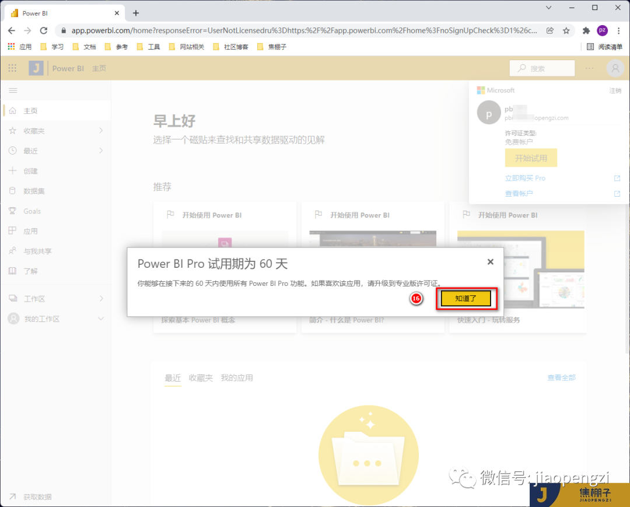
Task: Click the account avatar p circle
Action: click(x=489, y=113)
